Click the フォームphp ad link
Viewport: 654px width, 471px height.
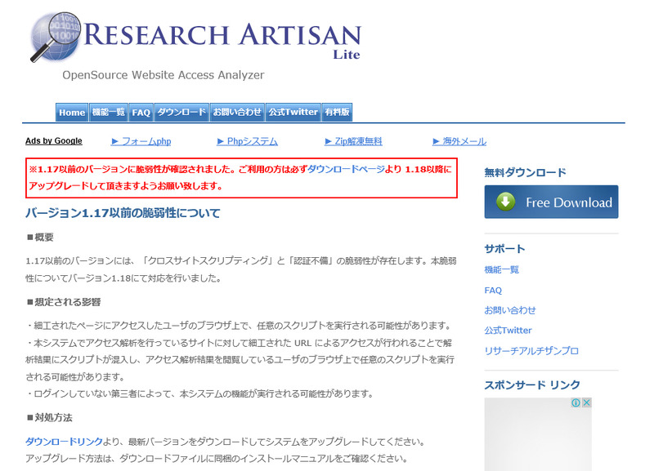141,141
